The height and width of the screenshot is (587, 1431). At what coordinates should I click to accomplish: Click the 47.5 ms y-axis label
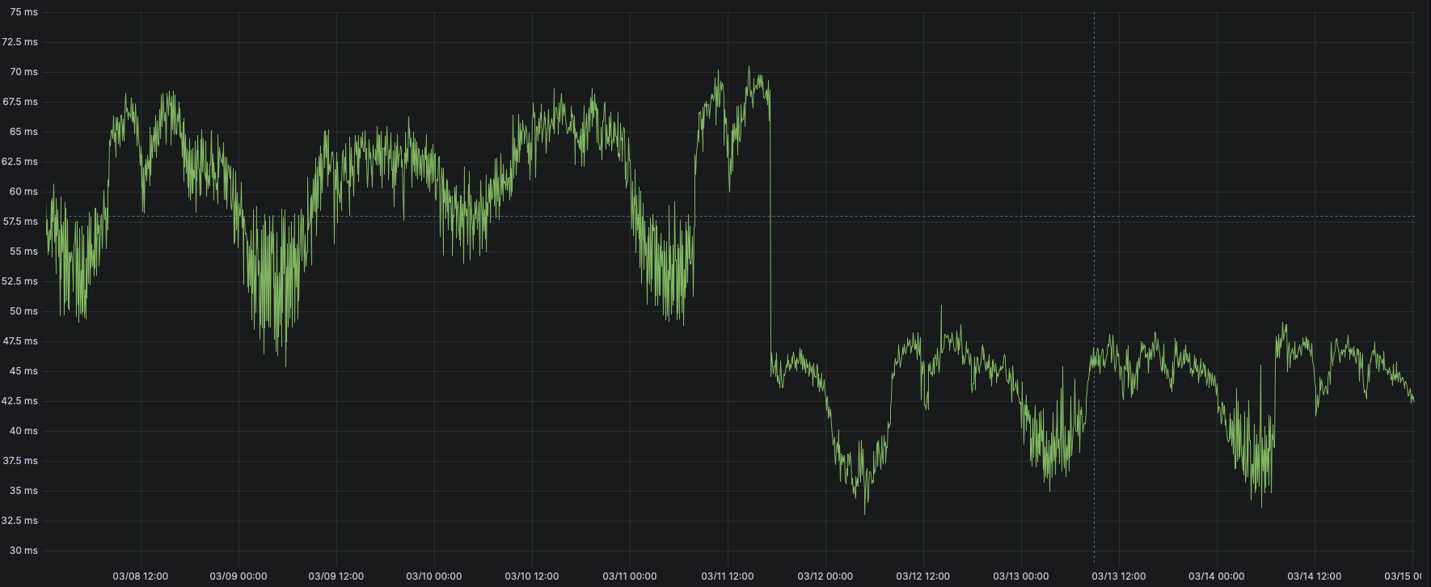pos(20,341)
